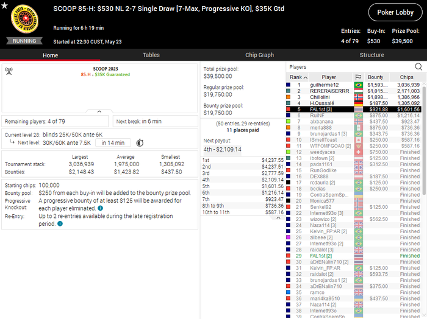Click red color marker beside FAL1st [3]
The height and width of the screenshot is (319, 427).
click(x=288, y=109)
